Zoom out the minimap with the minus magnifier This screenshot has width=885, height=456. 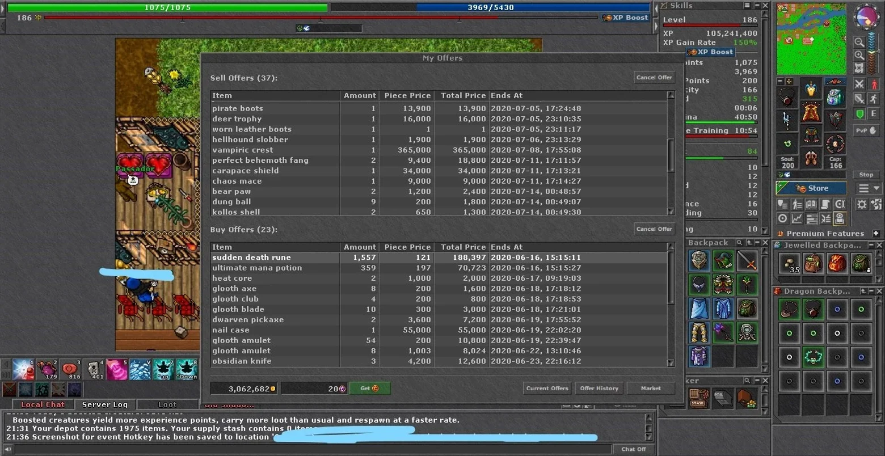pos(859,42)
